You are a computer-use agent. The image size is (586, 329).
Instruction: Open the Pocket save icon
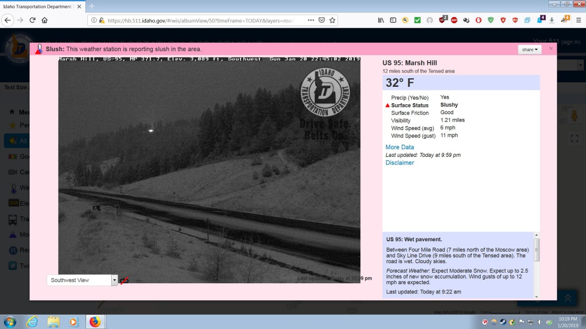click(x=322, y=20)
